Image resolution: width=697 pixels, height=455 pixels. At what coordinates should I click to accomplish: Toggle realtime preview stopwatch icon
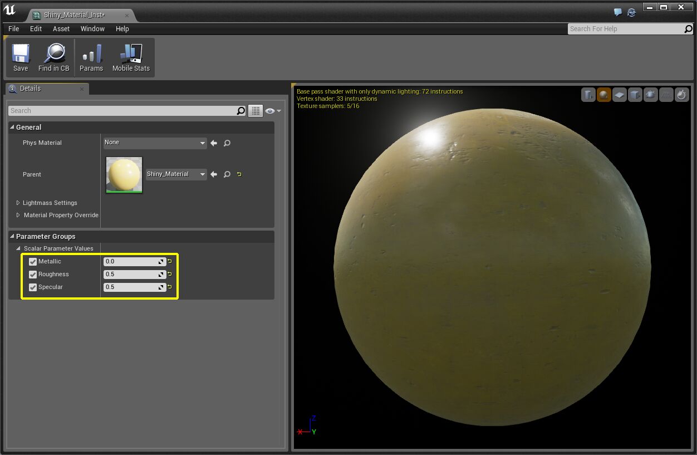click(682, 95)
